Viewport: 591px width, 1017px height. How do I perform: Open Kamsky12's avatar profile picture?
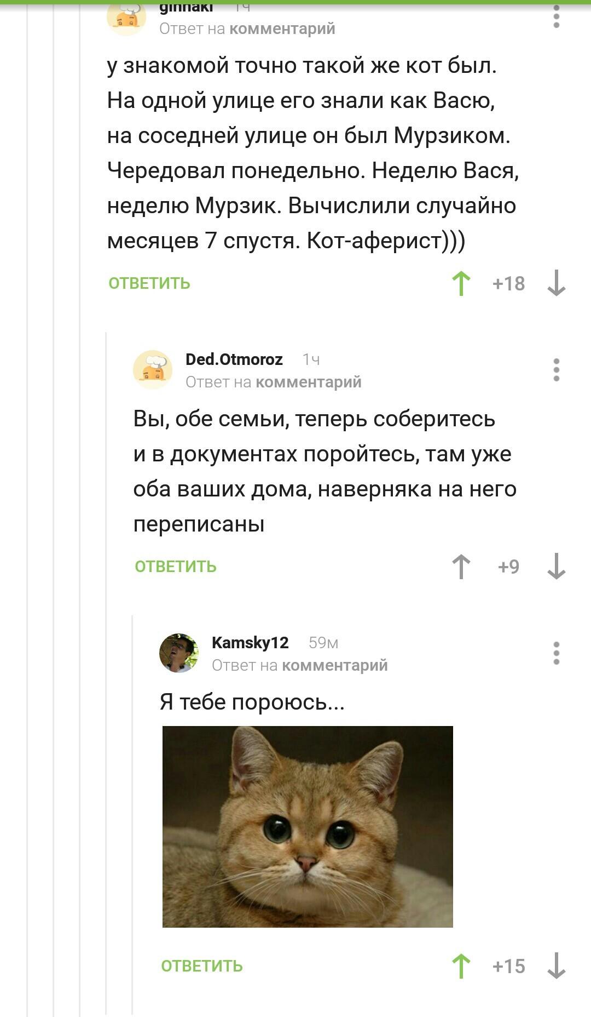click(x=179, y=653)
